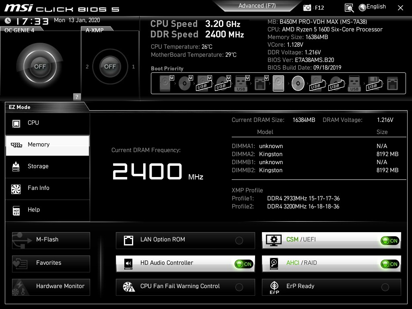Screen dimensions: 412x309
Task: Click the CPU Speed 3.20 GHz readout
Action: pos(195,24)
